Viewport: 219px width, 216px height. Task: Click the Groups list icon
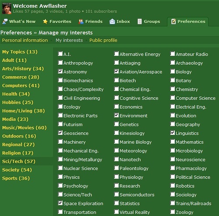tap(140, 21)
